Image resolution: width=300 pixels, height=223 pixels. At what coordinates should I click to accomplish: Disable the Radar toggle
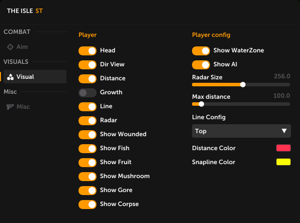pyautogui.click(x=87, y=120)
